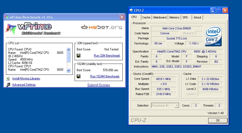The width and height of the screenshot is (242, 133).
Task: Click the Package 'Socket 775 LGA' field
Action: point(177,38)
